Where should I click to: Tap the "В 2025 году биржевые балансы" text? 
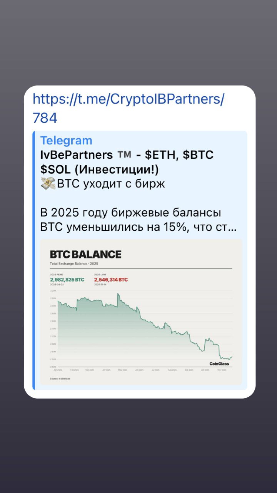pos(130,213)
